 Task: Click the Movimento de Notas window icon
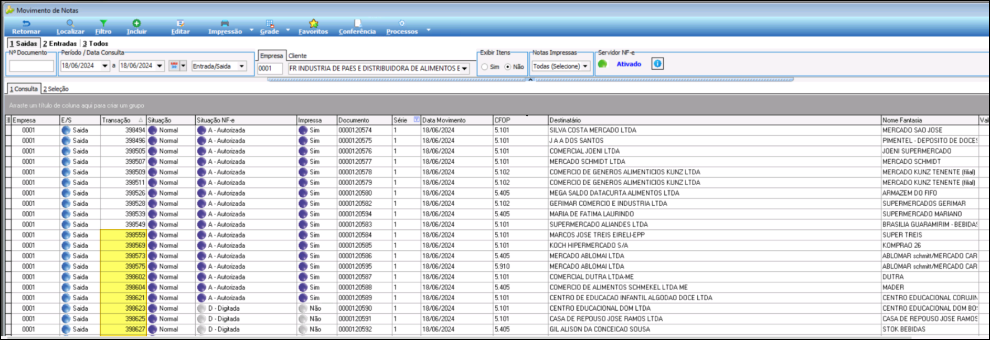(9, 10)
